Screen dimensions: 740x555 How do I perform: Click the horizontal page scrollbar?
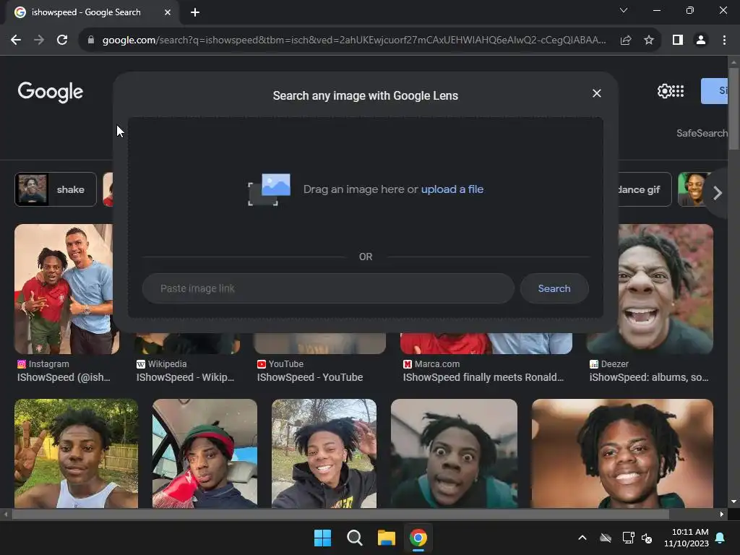340,515
